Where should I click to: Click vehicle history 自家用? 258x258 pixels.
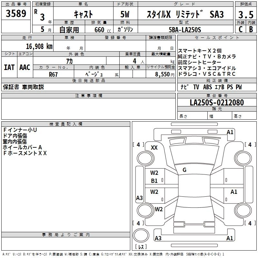coord(69,30)
